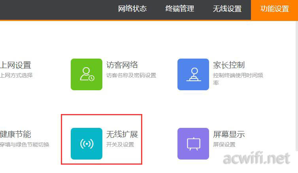Switch to the 网络状态 tab
This screenshot has width=298, height=173.
click(x=132, y=9)
